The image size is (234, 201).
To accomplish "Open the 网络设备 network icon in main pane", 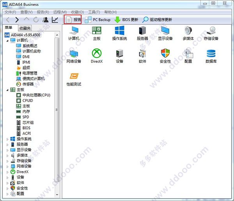I will tap(74, 56).
